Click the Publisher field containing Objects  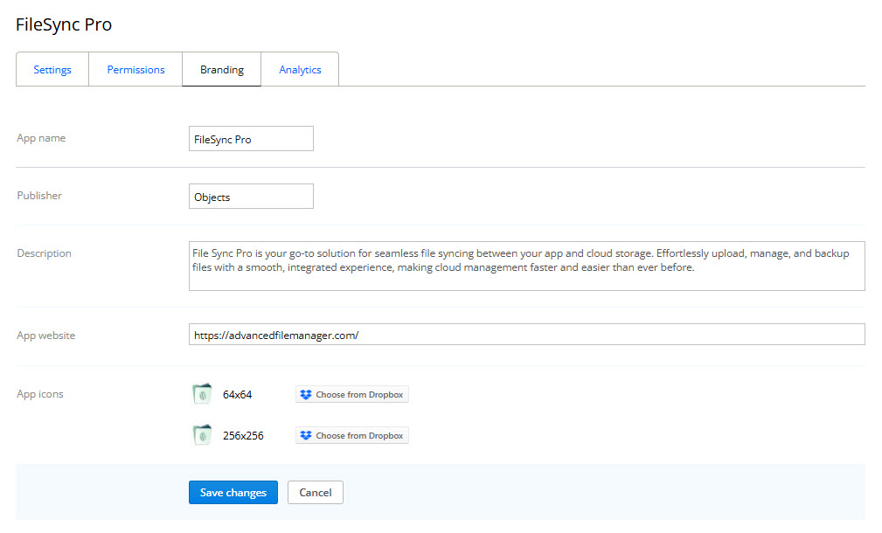pyautogui.click(x=251, y=196)
